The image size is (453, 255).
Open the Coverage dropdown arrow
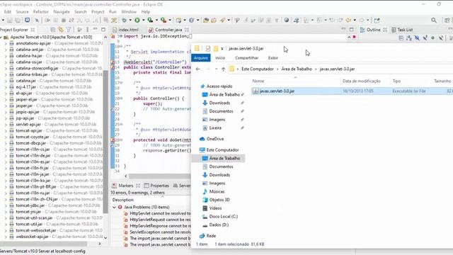pyautogui.click(x=156, y=21)
